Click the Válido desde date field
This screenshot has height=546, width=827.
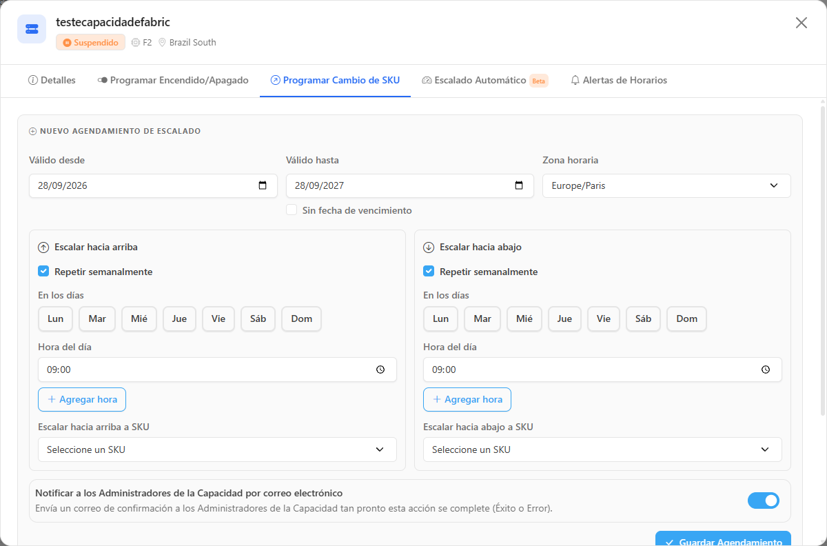pos(153,185)
